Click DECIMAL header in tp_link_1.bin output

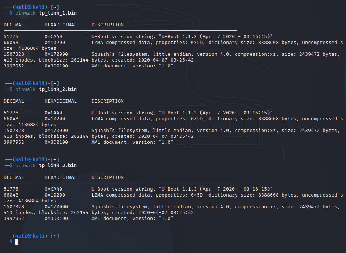(14, 25)
